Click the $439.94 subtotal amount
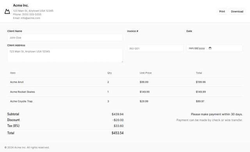This screenshot has height=152, width=250. pos(118,114)
